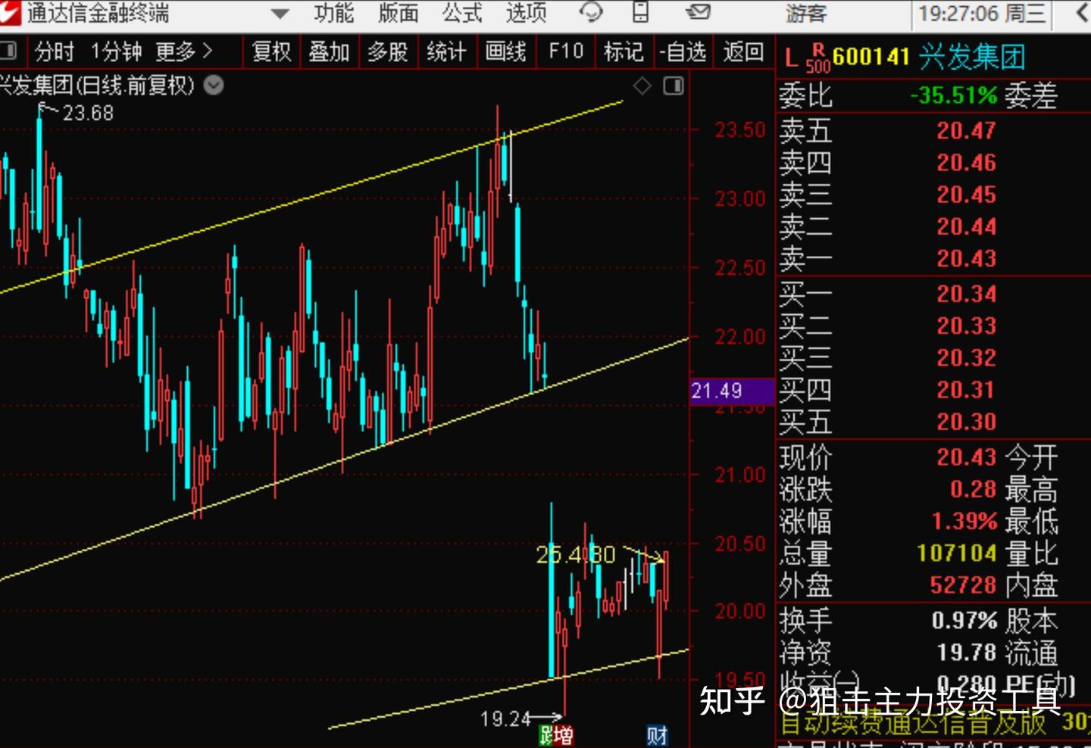Screen dimensions: 1091x748
Task: Open the title bar dropdown arrow
Action: pos(280,14)
